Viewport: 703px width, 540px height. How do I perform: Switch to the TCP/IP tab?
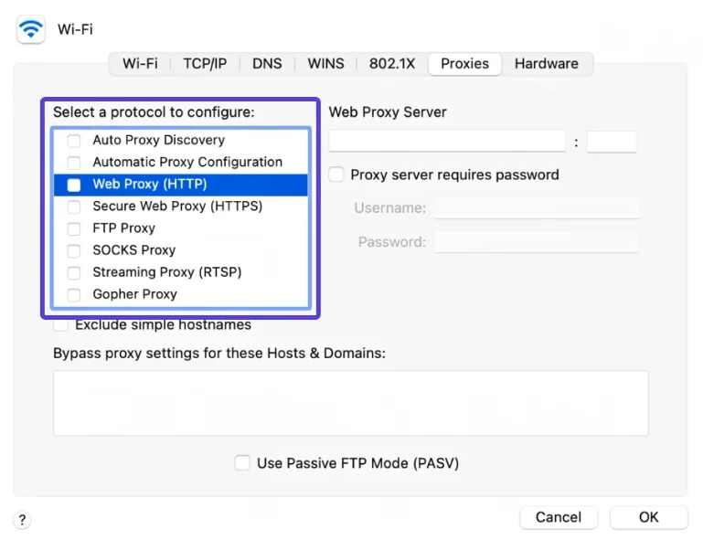(205, 64)
